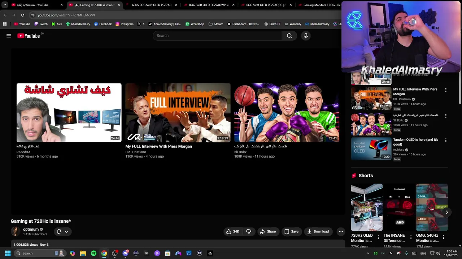Image resolution: width=462 pixels, height=259 pixels.
Task: Click the Chrome address bar URL
Action: 66,15
